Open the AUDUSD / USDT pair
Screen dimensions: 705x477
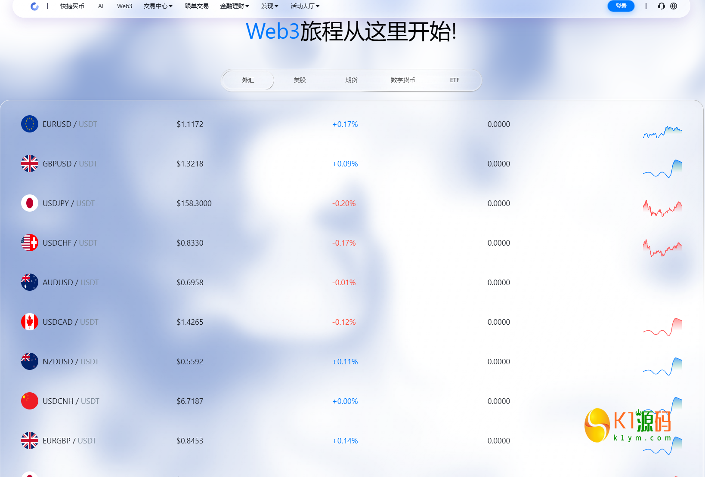coord(71,283)
